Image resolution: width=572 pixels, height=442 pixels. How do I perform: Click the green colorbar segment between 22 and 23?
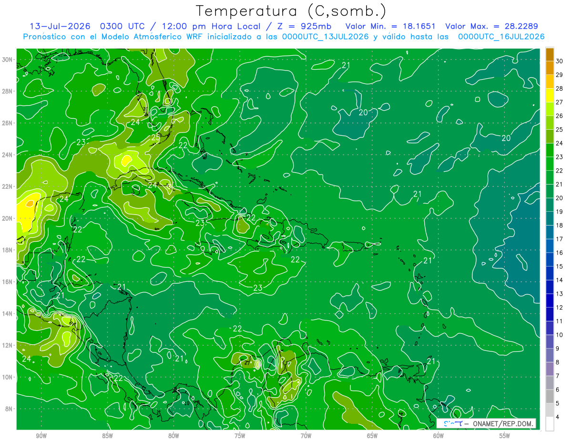coord(550,164)
